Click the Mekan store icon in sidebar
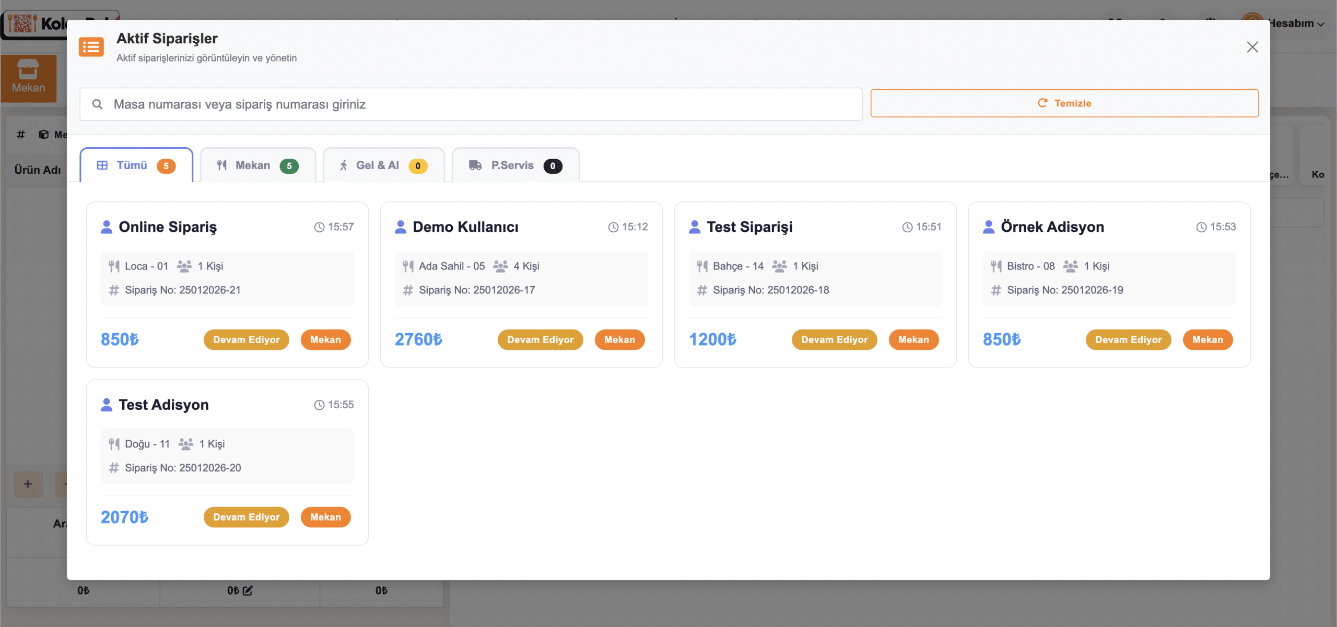 click(x=28, y=69)
